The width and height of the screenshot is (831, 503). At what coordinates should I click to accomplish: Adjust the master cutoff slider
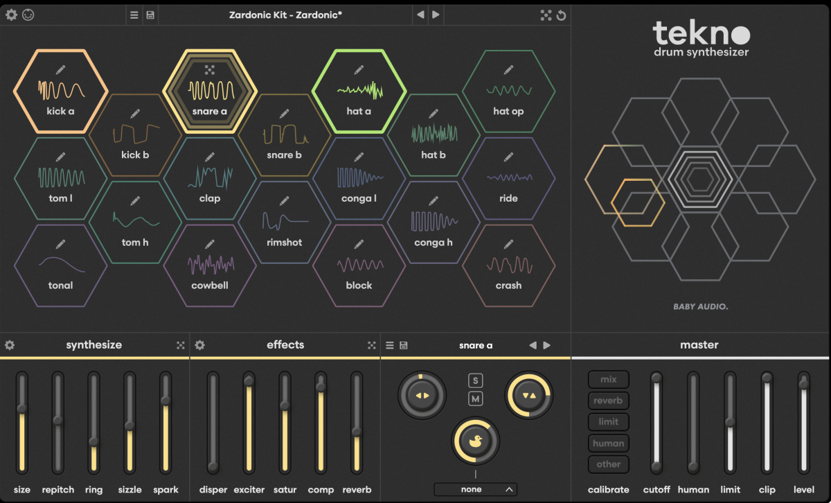[656, 423]
